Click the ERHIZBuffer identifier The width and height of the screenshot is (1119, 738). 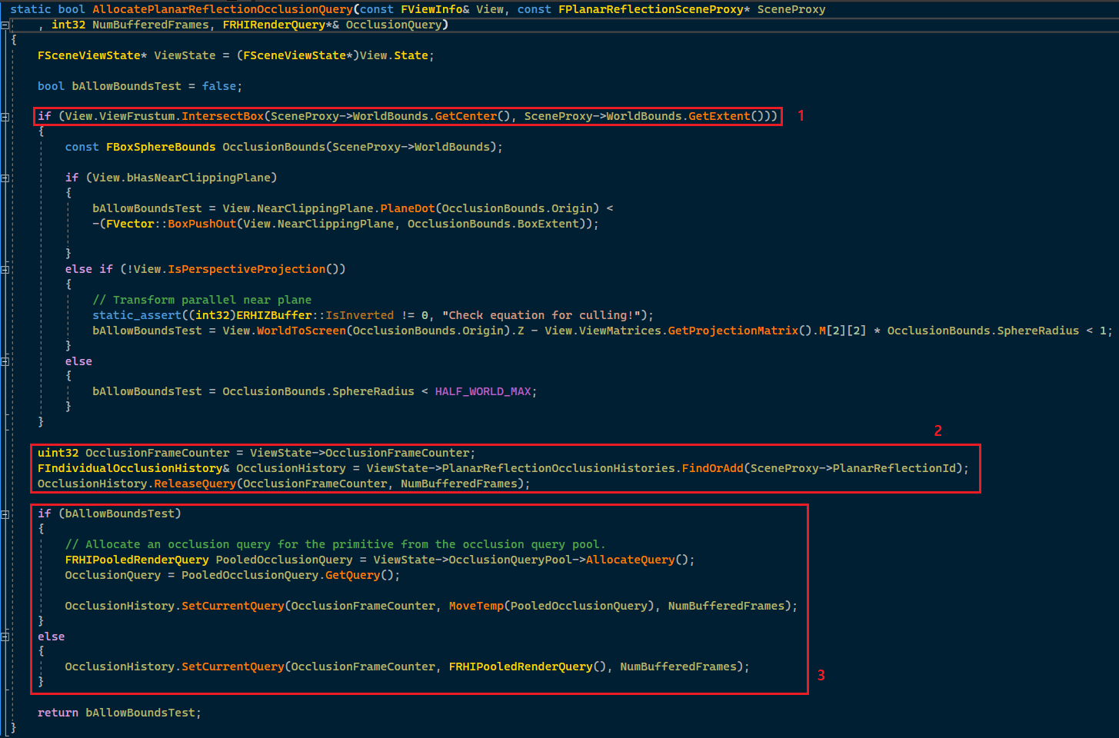(x=274, y=315)
